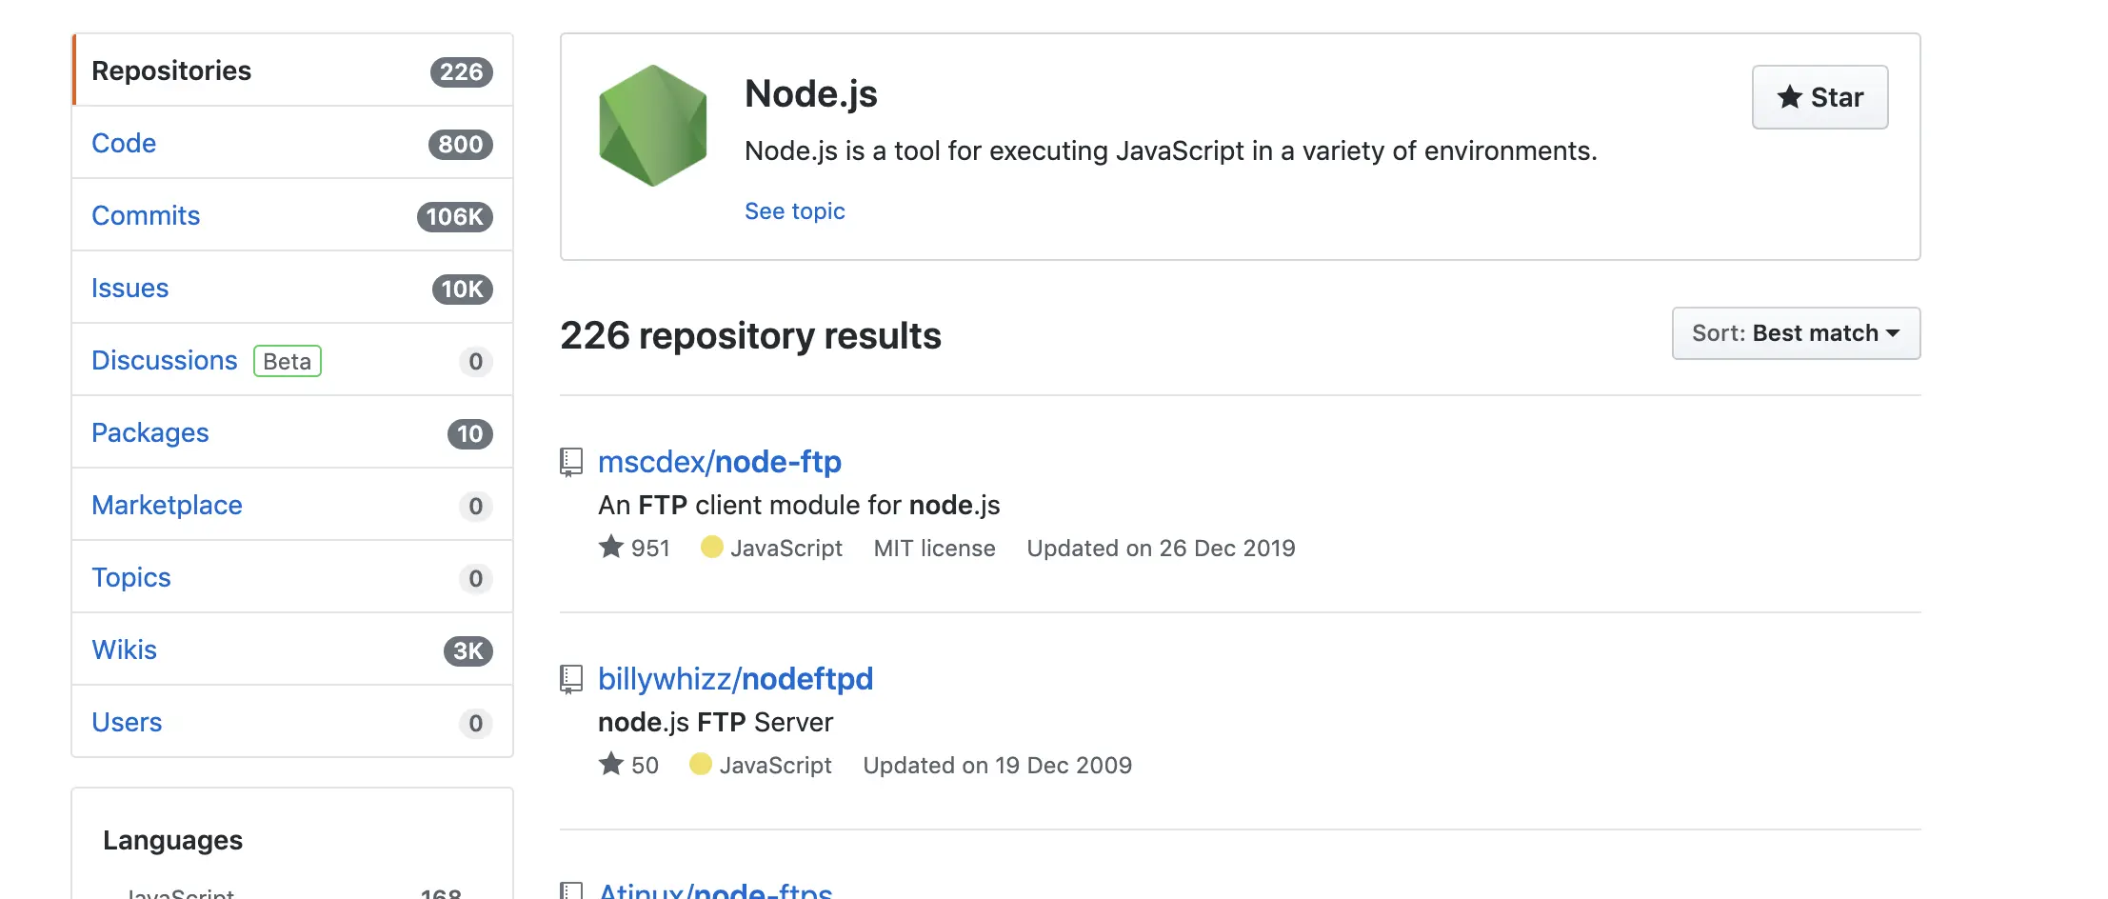Follow the See topic link
This screenshot has width=2108, height=899.
click(794, 211)
